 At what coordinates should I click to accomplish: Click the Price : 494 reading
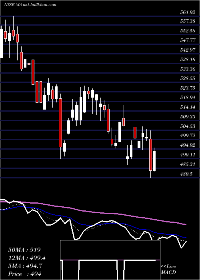click(x=24, y=274)
